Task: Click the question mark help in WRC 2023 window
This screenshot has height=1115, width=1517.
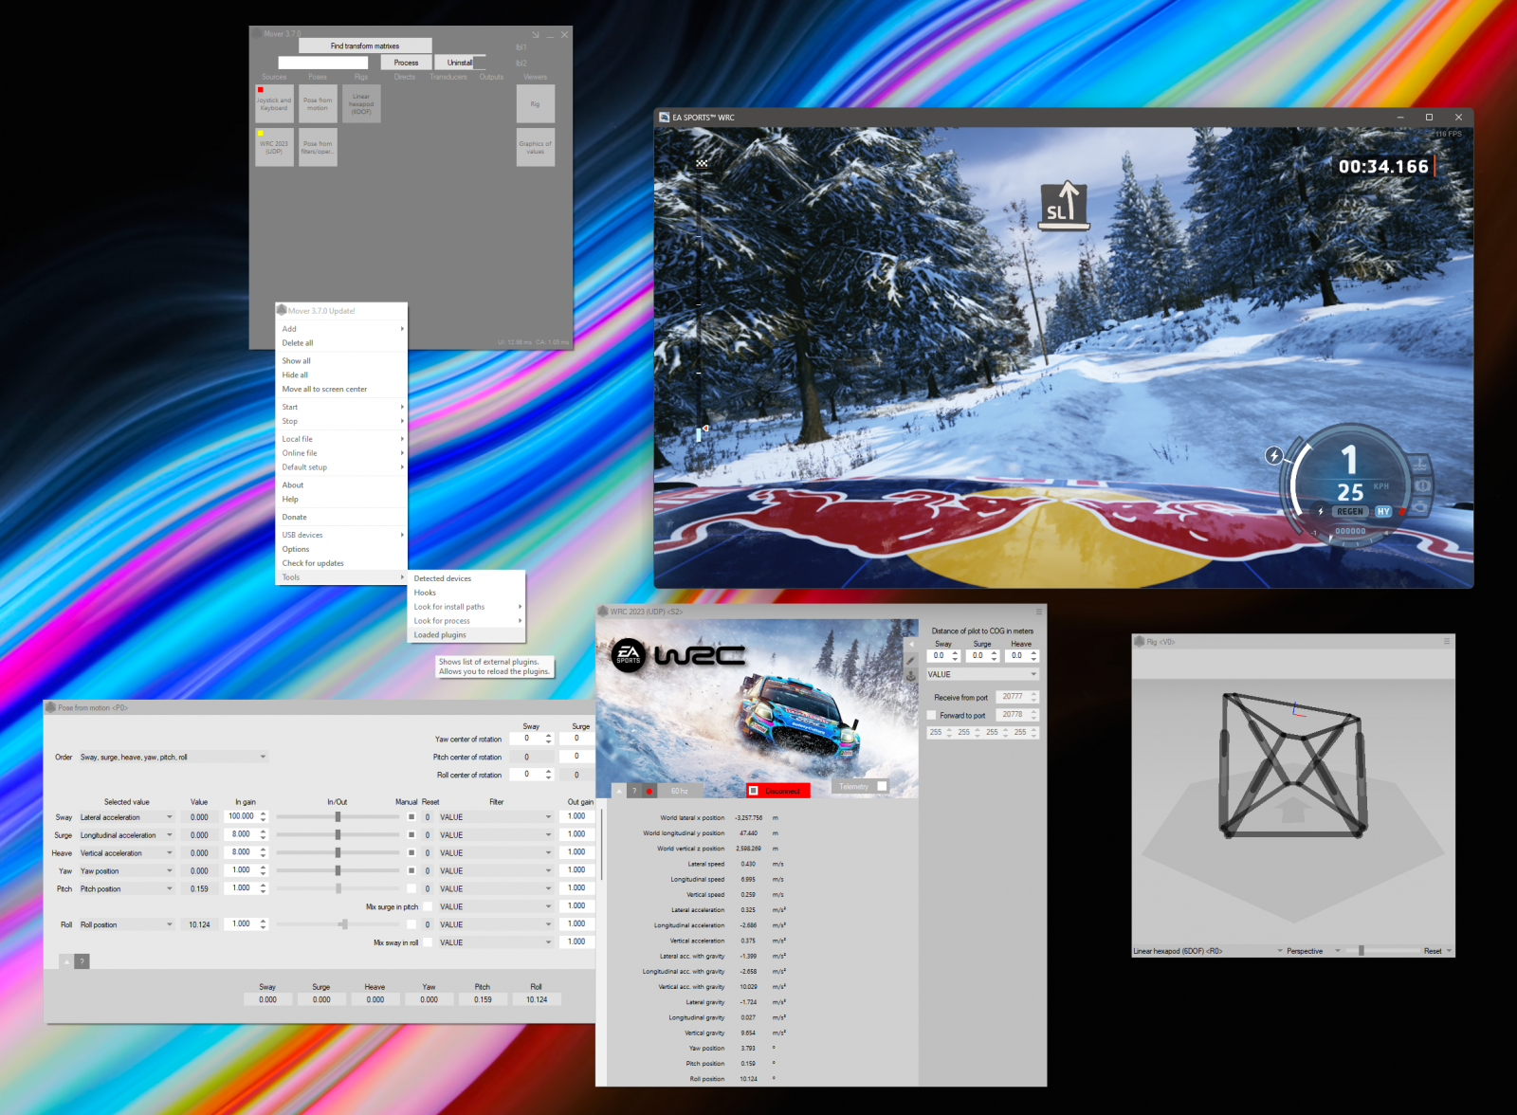Action: (x=634, y=791)
